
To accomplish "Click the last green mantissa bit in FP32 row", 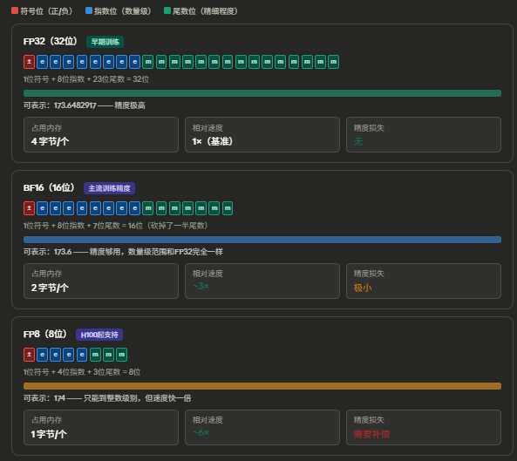I will click(x=333, y=62).
